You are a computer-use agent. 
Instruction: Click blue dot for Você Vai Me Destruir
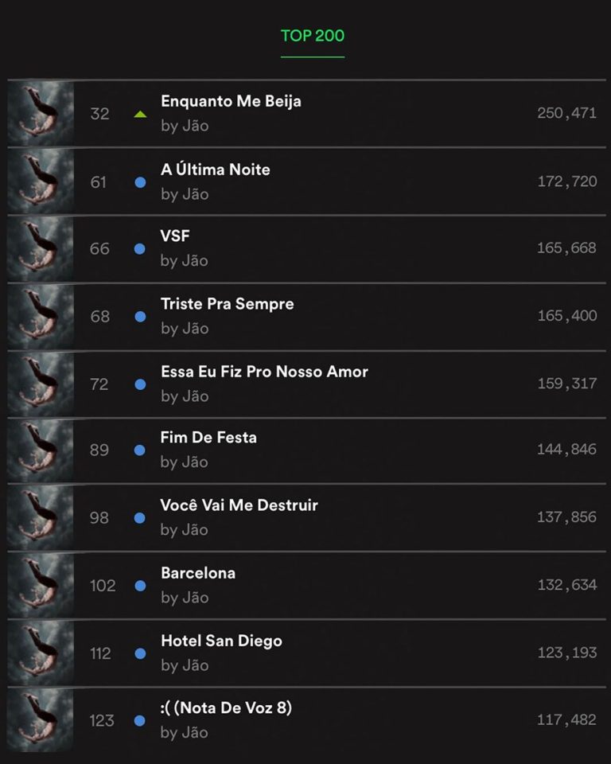tap(140, 518)
